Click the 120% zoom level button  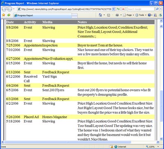(x=150, y=147)
